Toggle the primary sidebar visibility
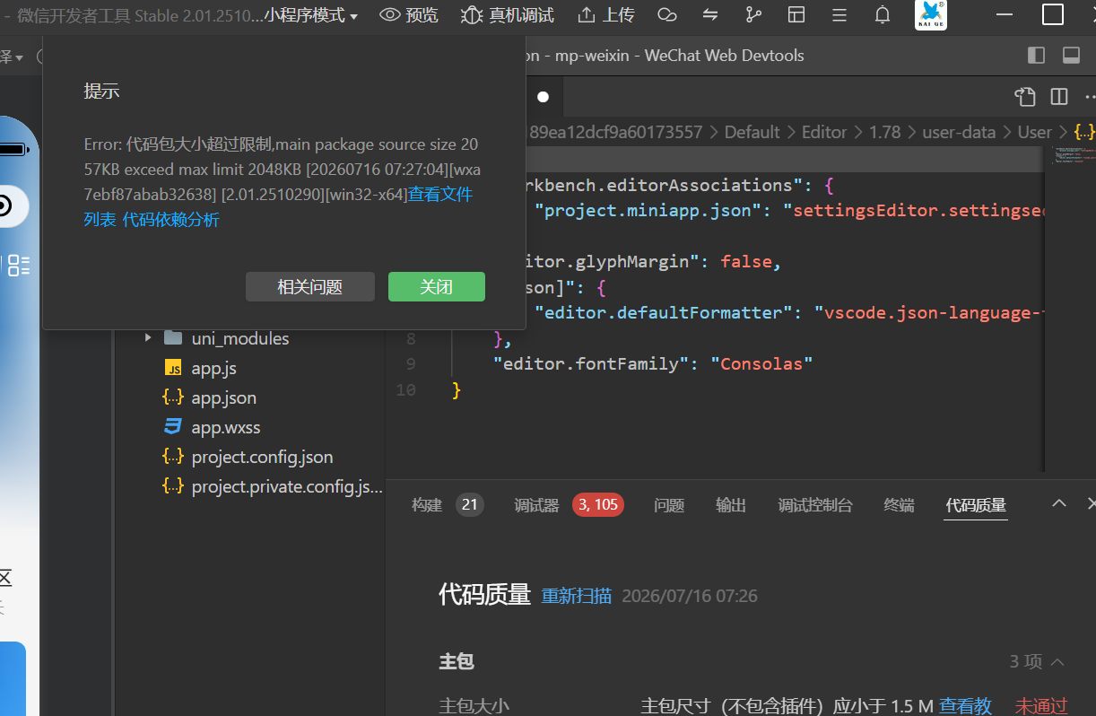 click(x=1036, y=56)
